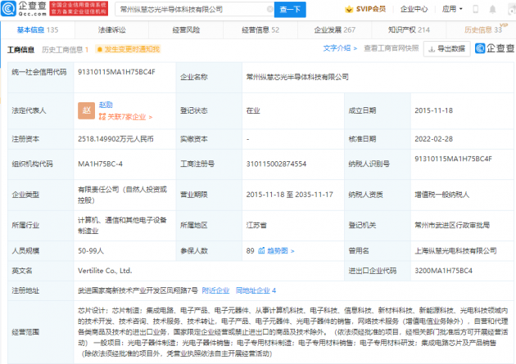Select import/export code 3200MA1H75BC4
Screen dimensions: 516x364
click(x=444, y=271)
